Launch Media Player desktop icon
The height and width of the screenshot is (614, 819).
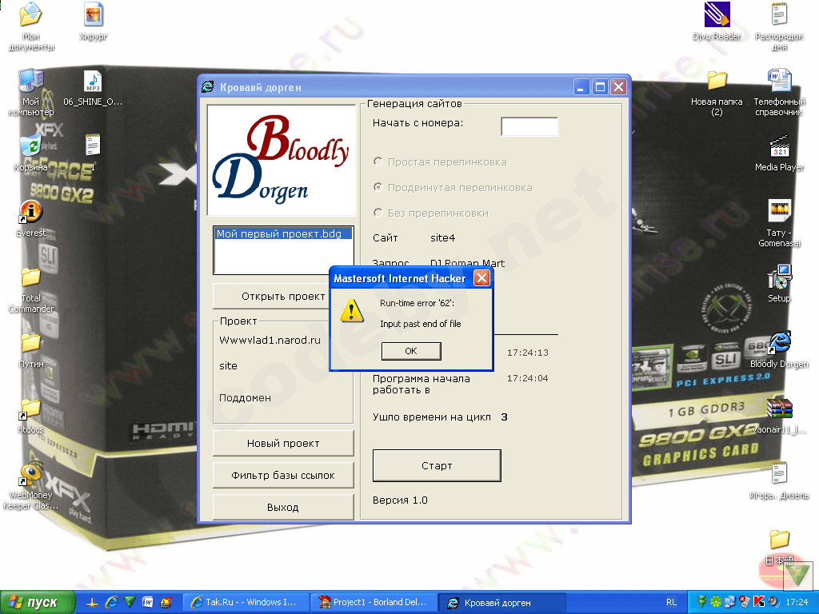(x=779, y=153)
